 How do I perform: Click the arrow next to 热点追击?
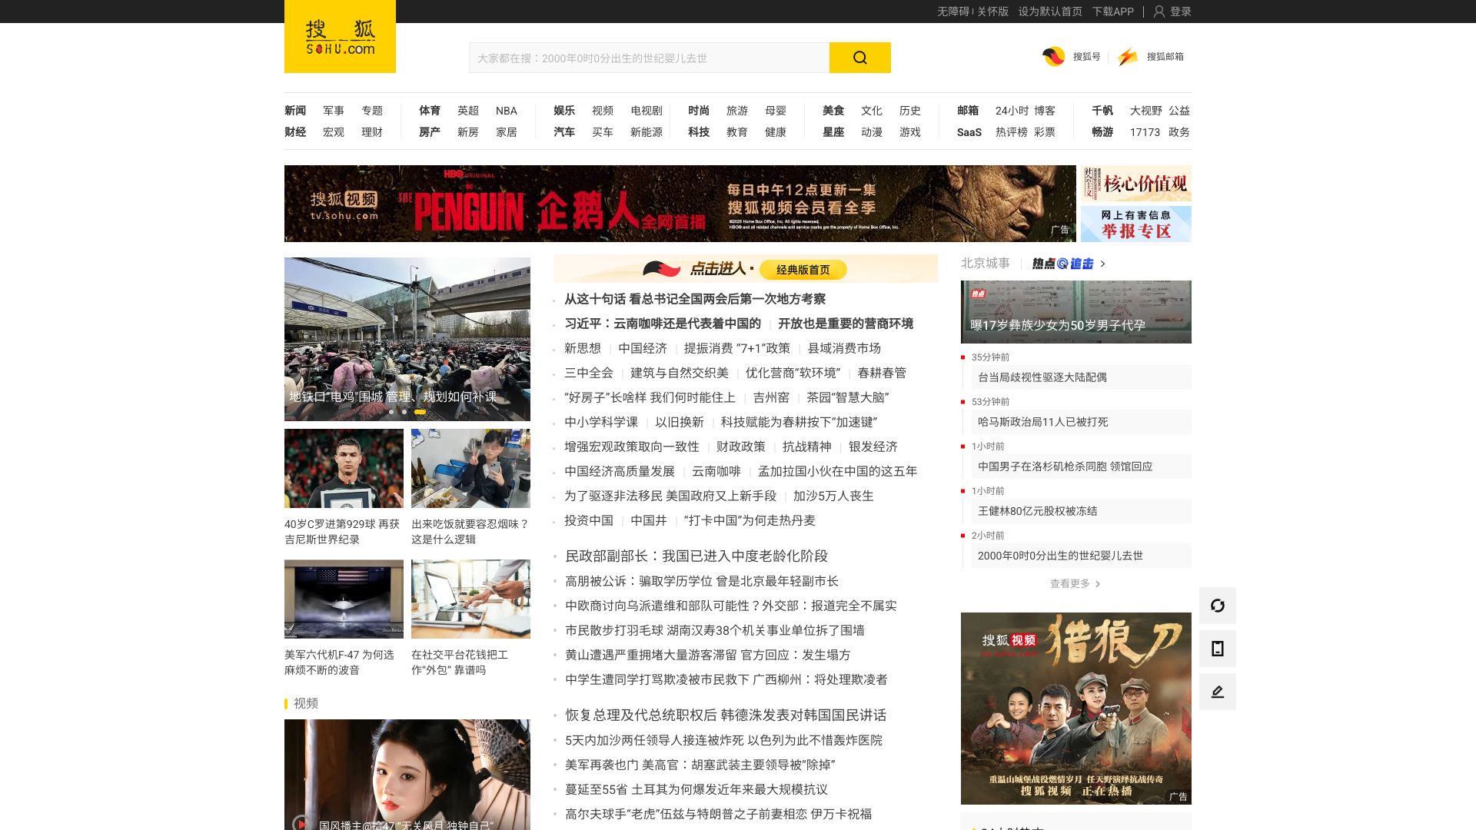1103,264
